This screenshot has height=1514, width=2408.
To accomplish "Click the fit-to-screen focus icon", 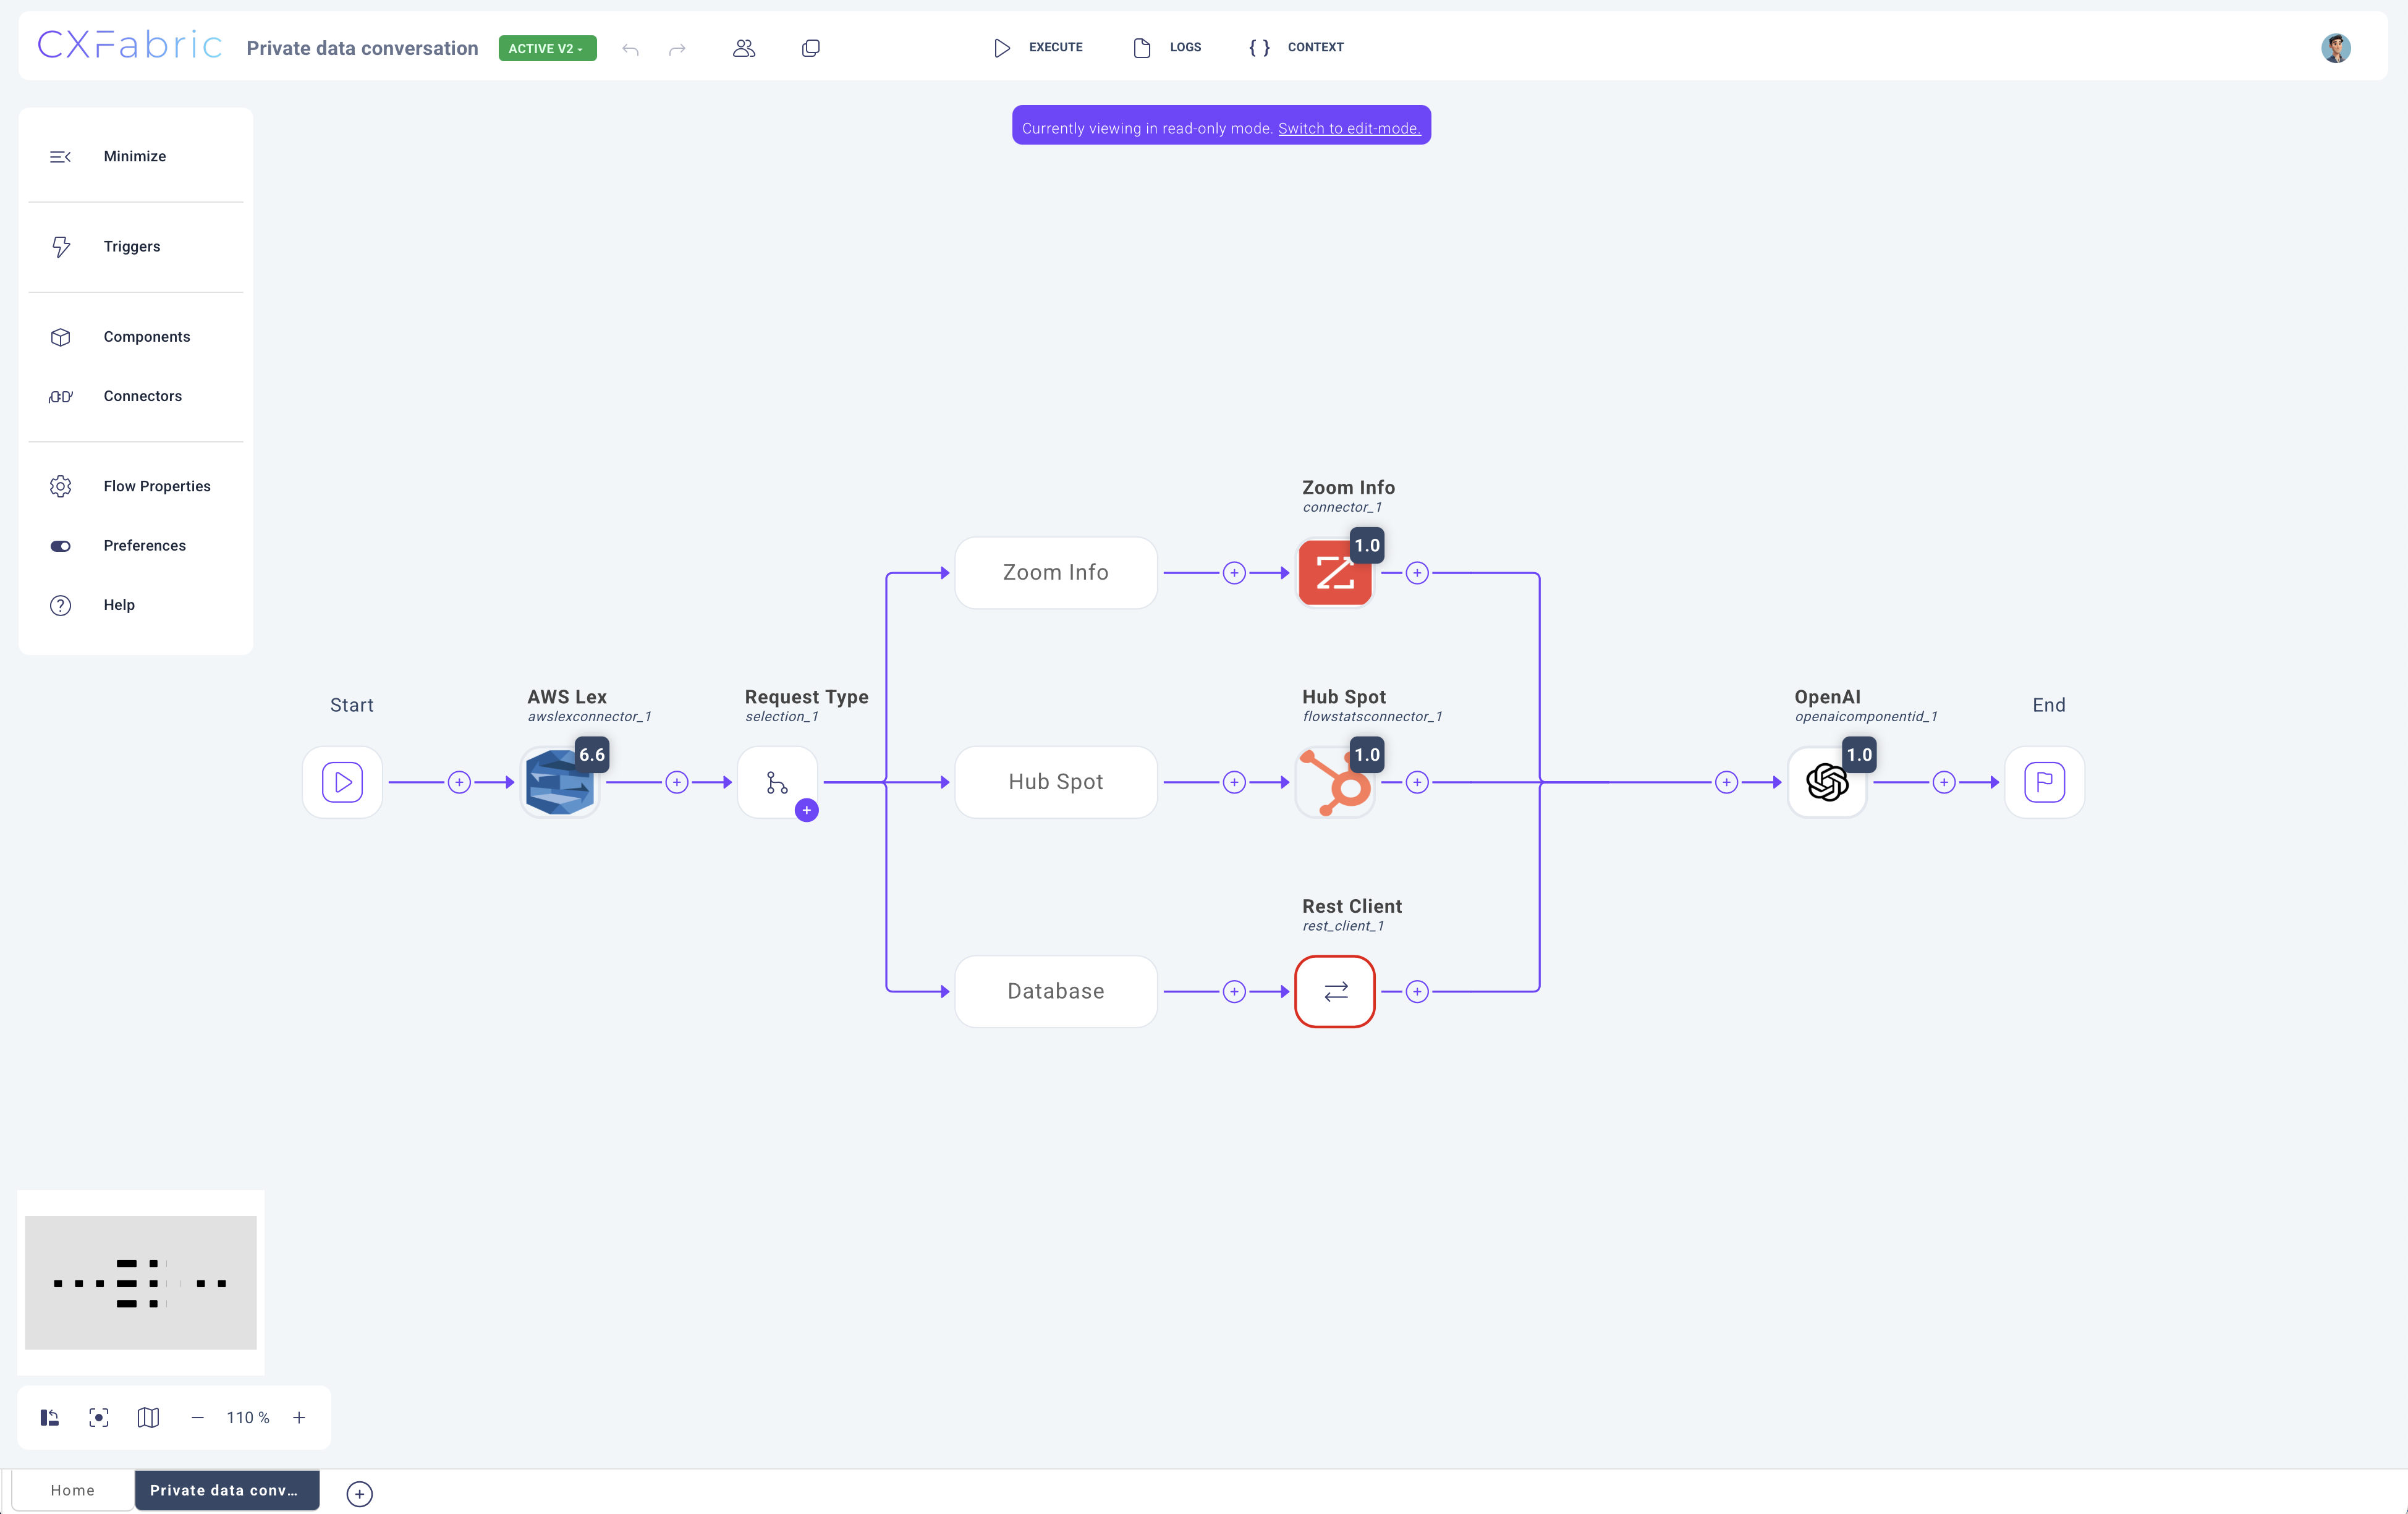I will click(x=98, y=1417).
